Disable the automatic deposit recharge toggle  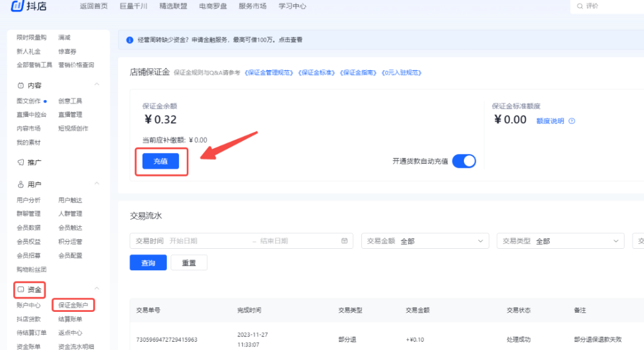(x=463, y=161)
